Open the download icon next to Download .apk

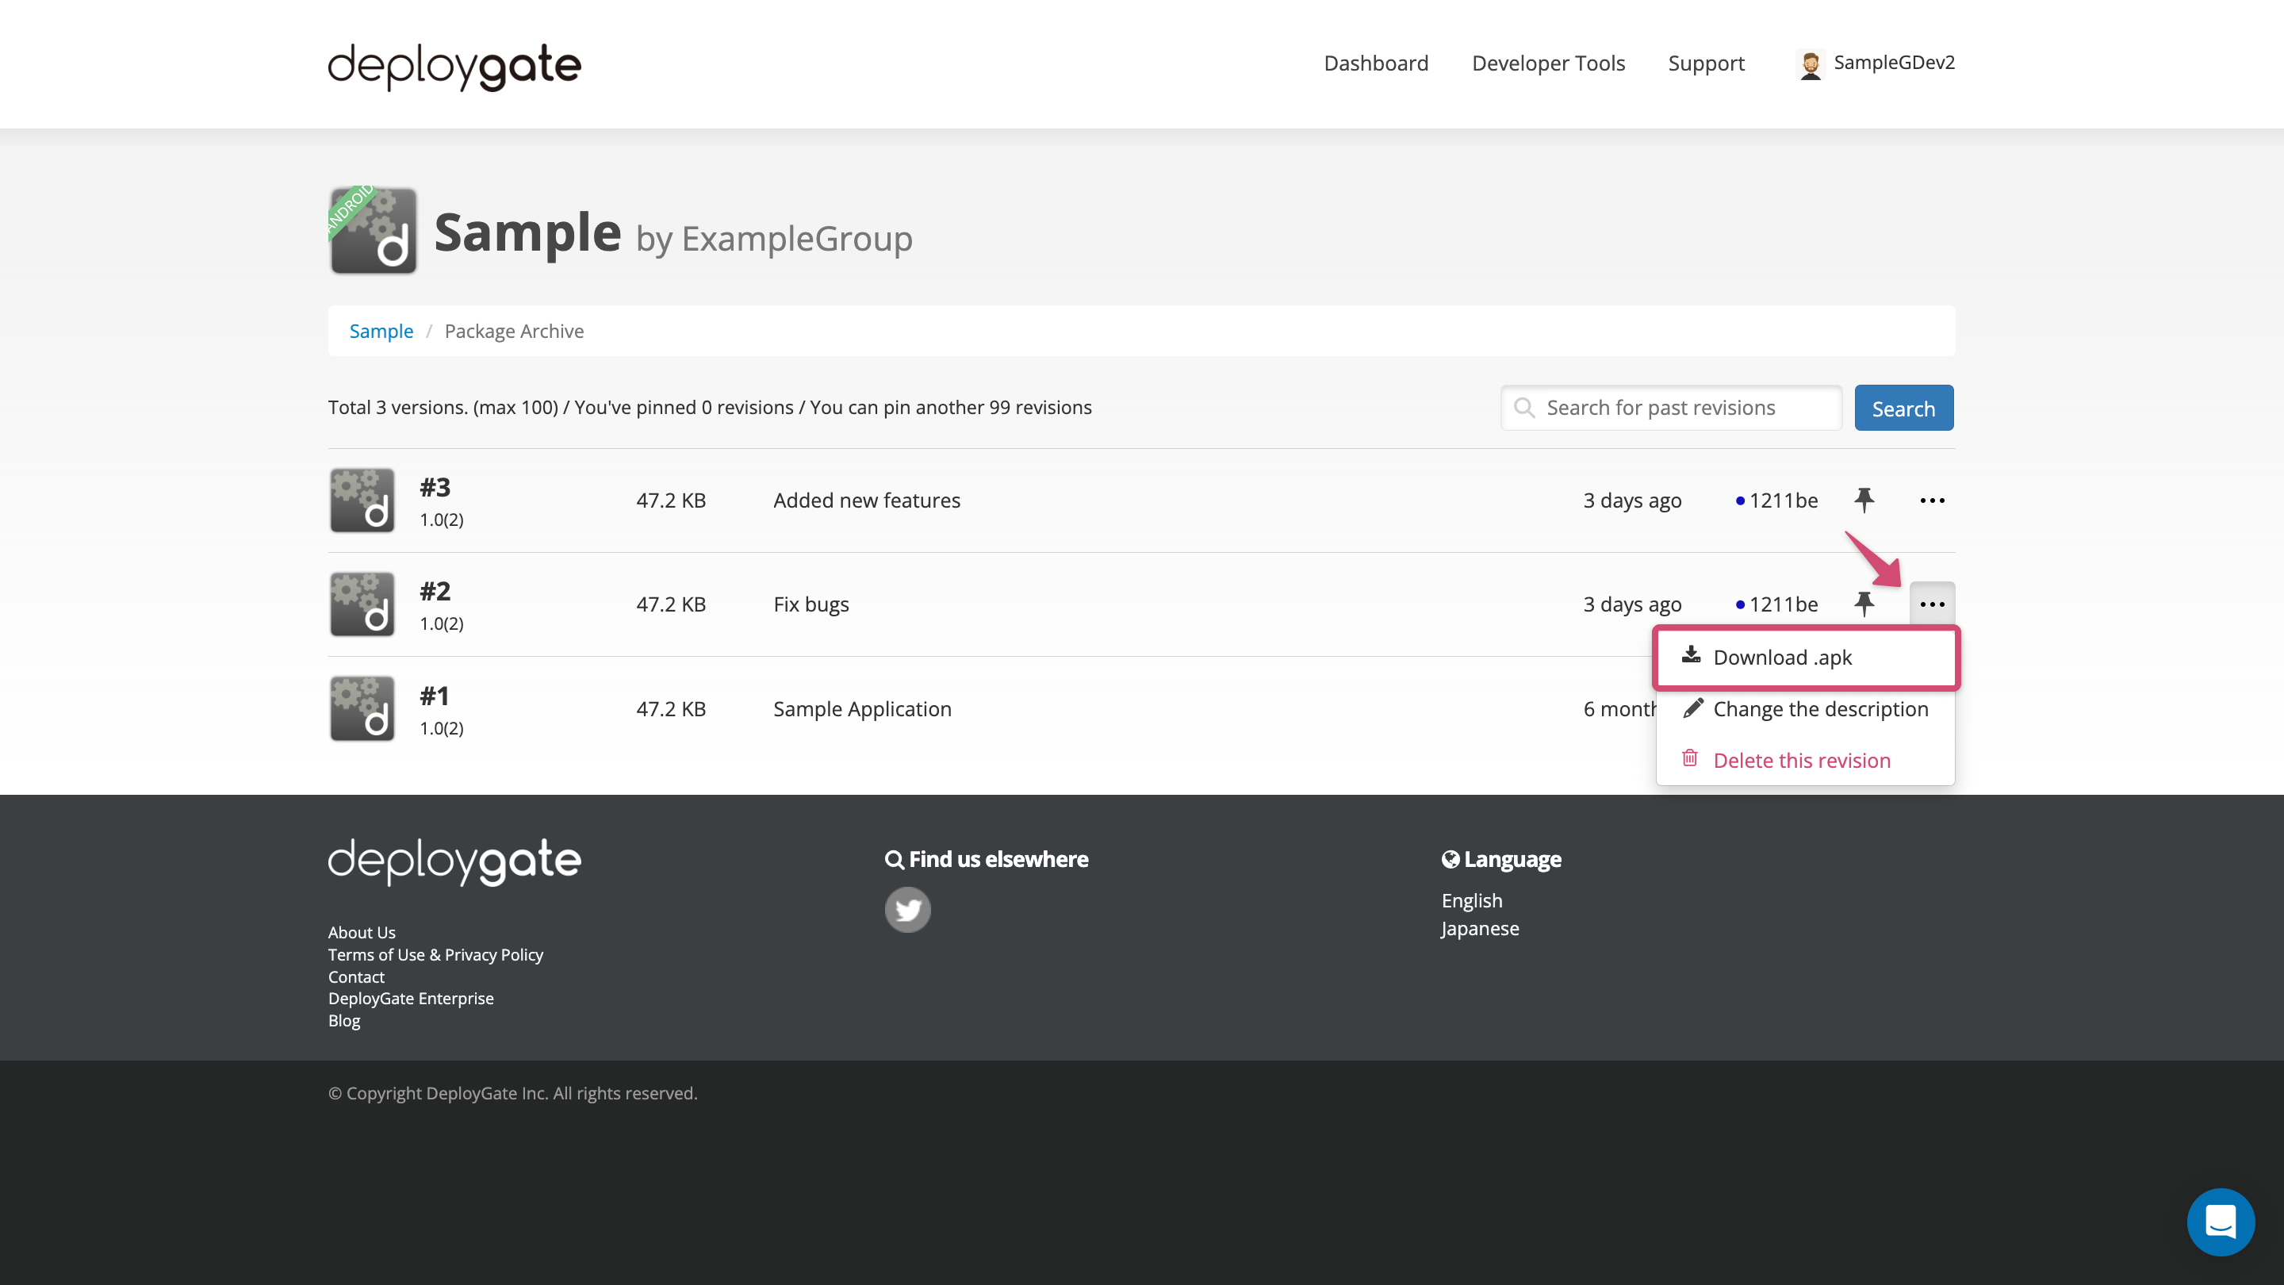(x=1692, y=656)
